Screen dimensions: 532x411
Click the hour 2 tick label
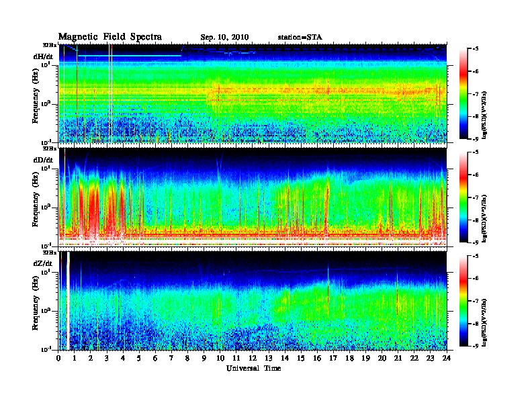click(91, 359)
